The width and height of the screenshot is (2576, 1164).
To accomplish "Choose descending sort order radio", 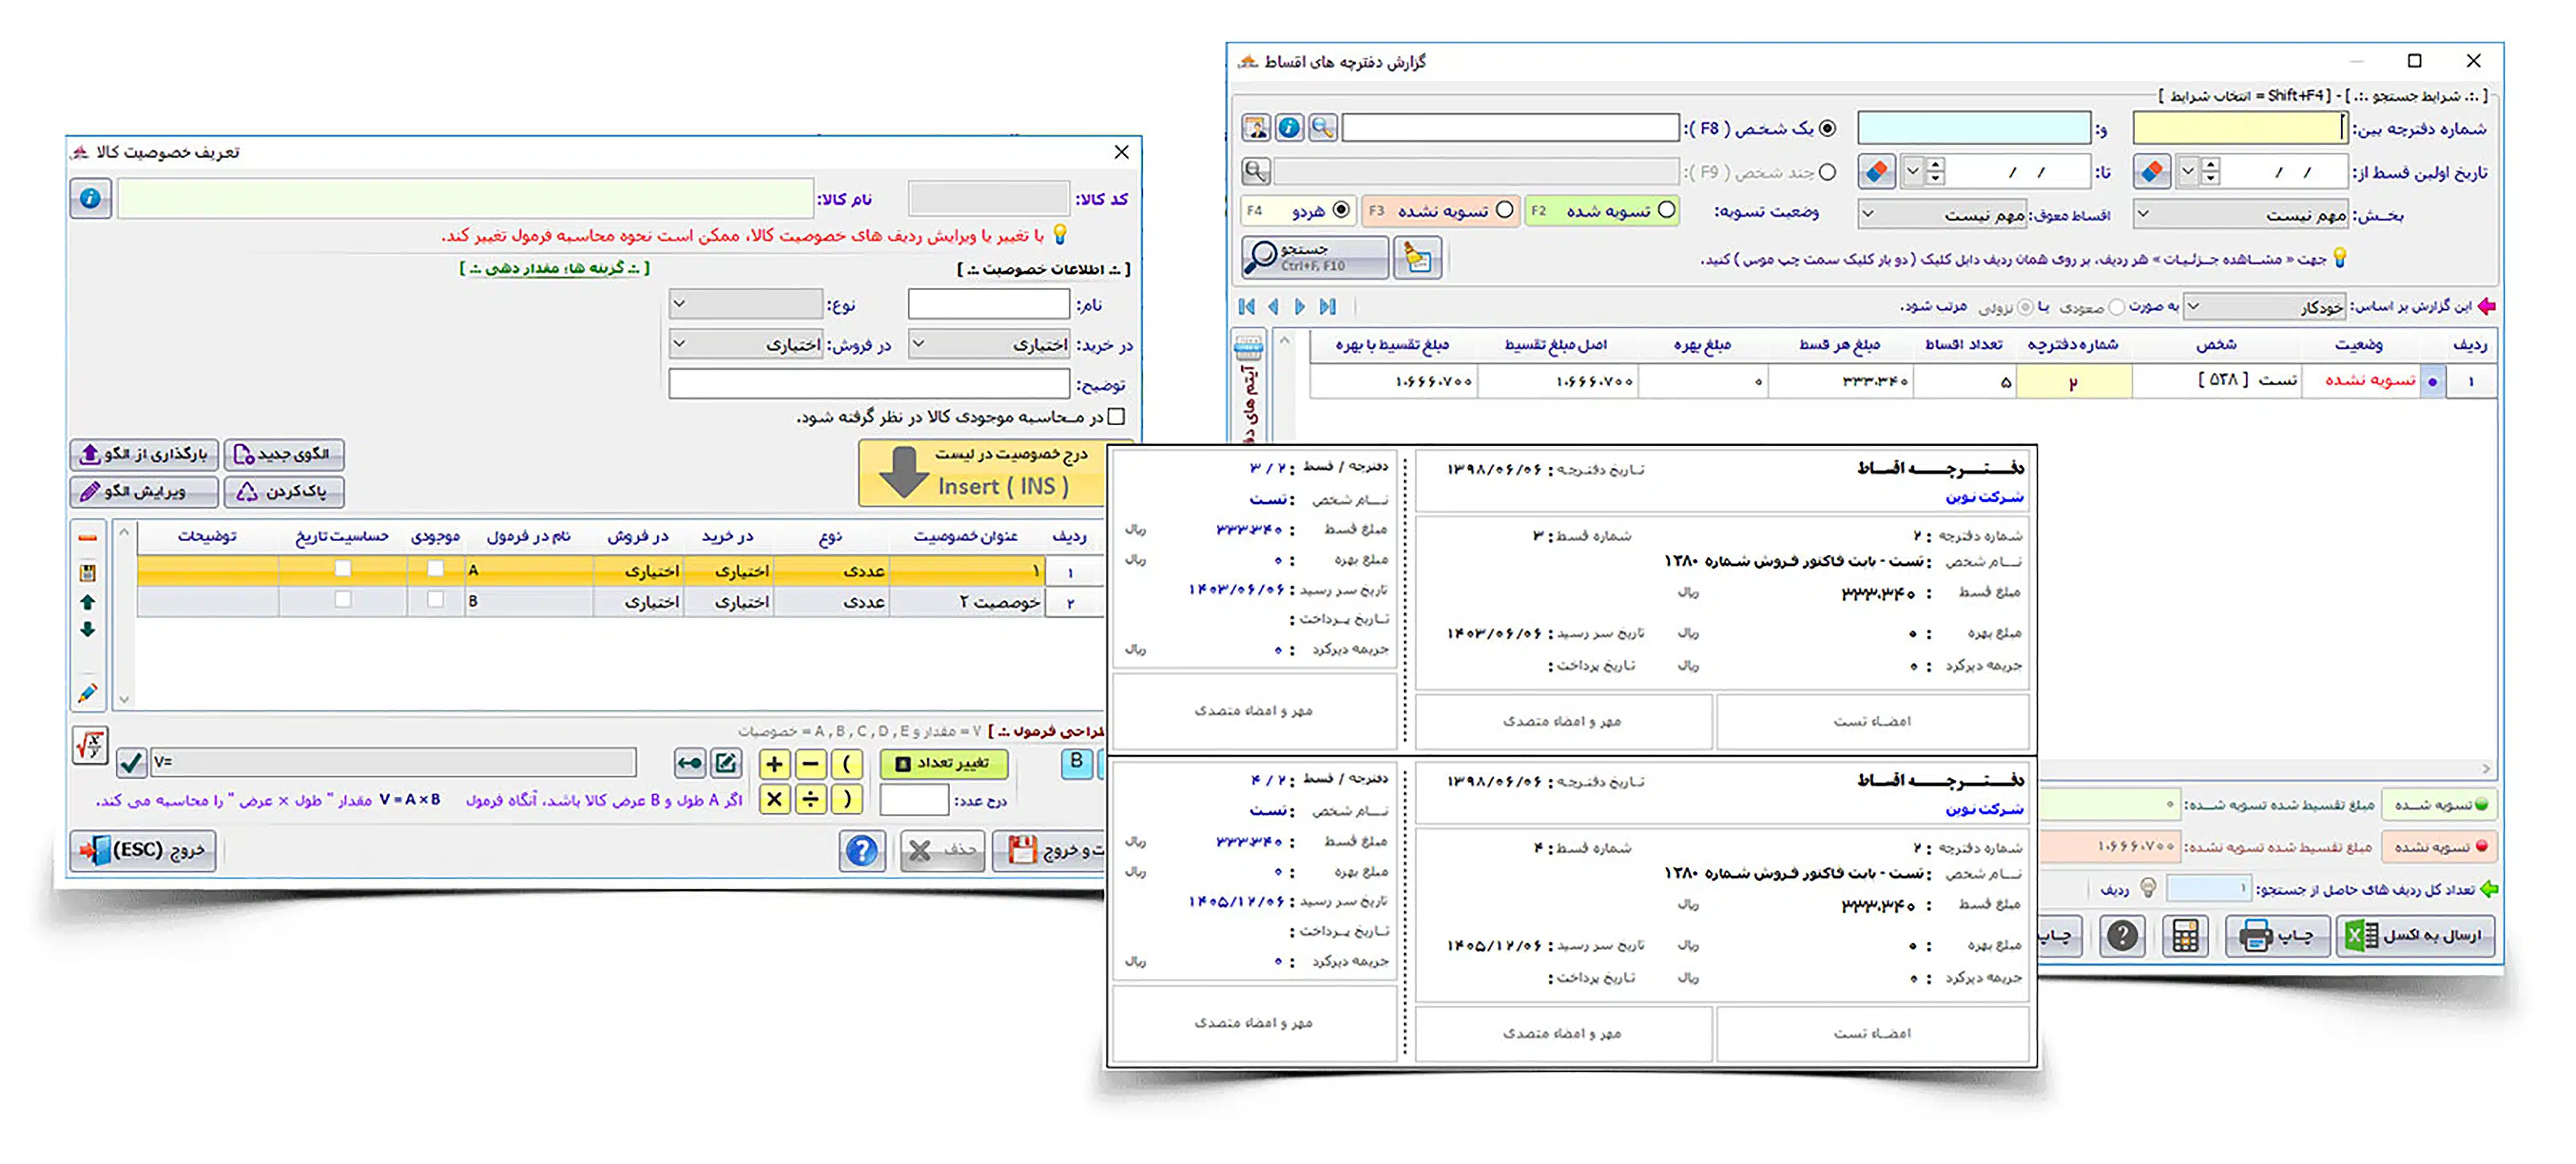I will [x=2026, y=307].
